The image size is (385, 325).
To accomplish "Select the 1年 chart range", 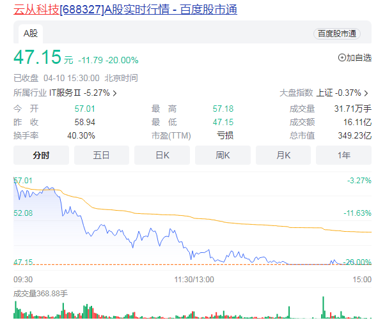I will 343,155.
